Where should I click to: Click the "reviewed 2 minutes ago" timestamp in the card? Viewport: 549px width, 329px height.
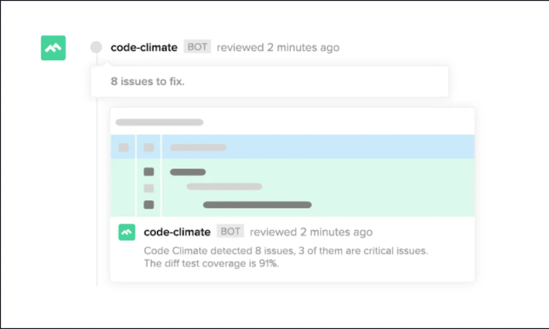tap(311, 232)
